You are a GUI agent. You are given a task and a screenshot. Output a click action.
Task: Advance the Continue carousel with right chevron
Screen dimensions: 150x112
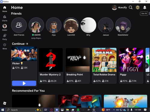[x=146, y=66]
